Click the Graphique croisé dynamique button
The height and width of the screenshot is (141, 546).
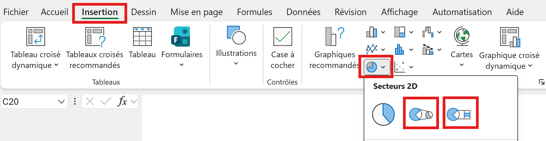pos(509,37)
